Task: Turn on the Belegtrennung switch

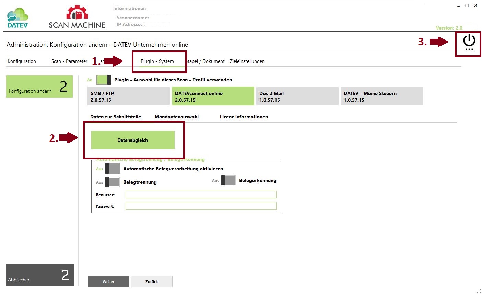Action: [x=113, y=182]
